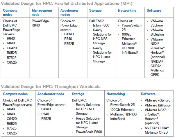
Task: Select 100Gb Ethernet in MPI Networking cell
Action: pos(128,36)
